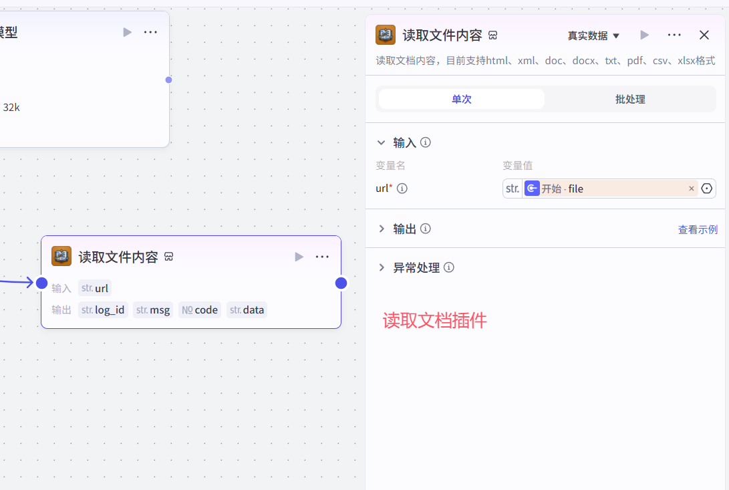
Task: Click the str. url input tag on node
Action: tap(95, 288)
